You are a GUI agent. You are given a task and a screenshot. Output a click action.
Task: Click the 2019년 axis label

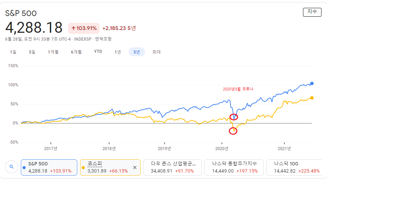[164, 149]
